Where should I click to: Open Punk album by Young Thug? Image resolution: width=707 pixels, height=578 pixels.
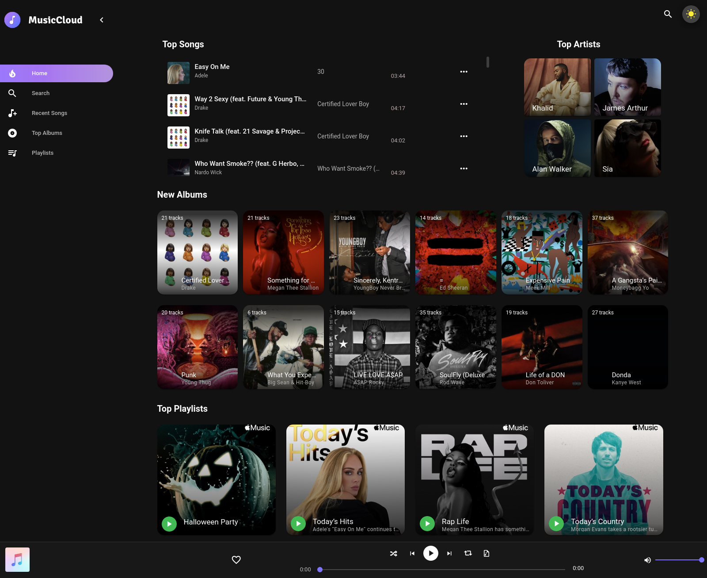pos(198,347)
